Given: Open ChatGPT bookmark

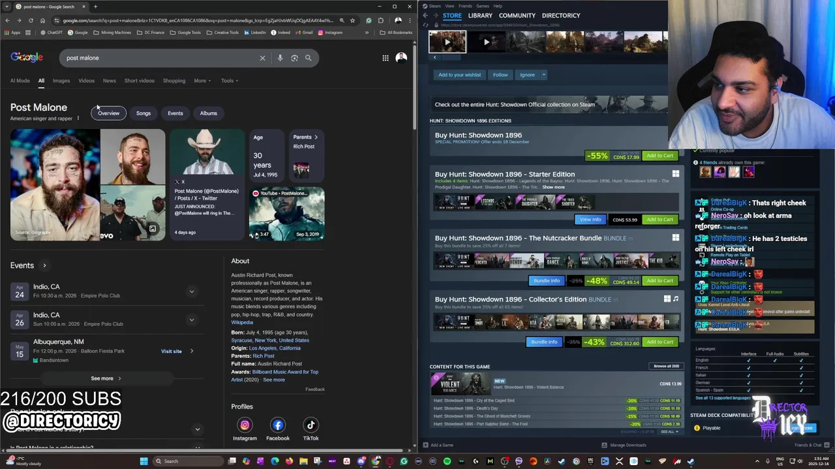Looking at the screenshot, I should point(52,33).
